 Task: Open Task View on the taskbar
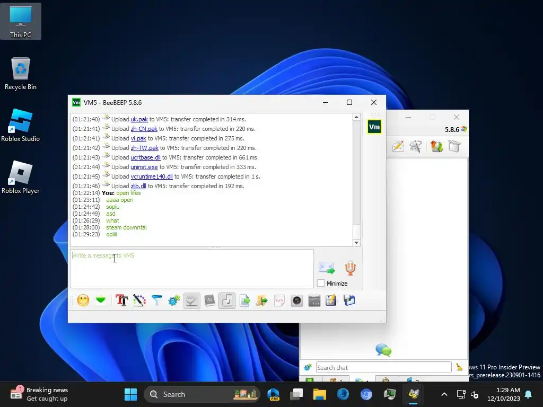296,394
